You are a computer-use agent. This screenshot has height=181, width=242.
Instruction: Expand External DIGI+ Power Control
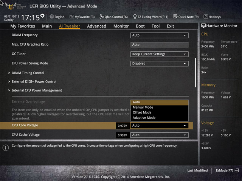pyautogui.click(x=34, y=81)
